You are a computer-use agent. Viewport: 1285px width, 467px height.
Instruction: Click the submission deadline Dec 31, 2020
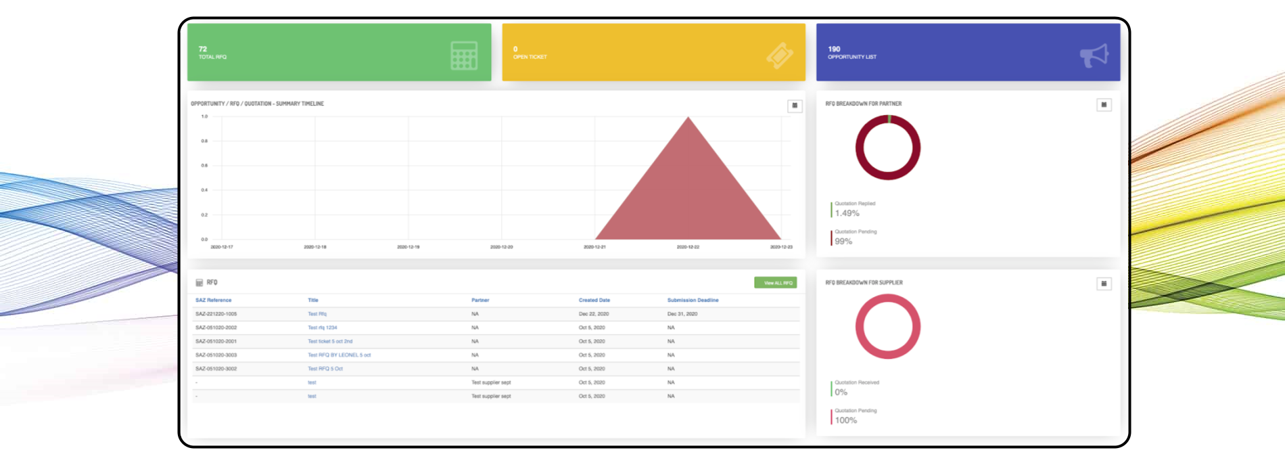(x=682, y=314)
